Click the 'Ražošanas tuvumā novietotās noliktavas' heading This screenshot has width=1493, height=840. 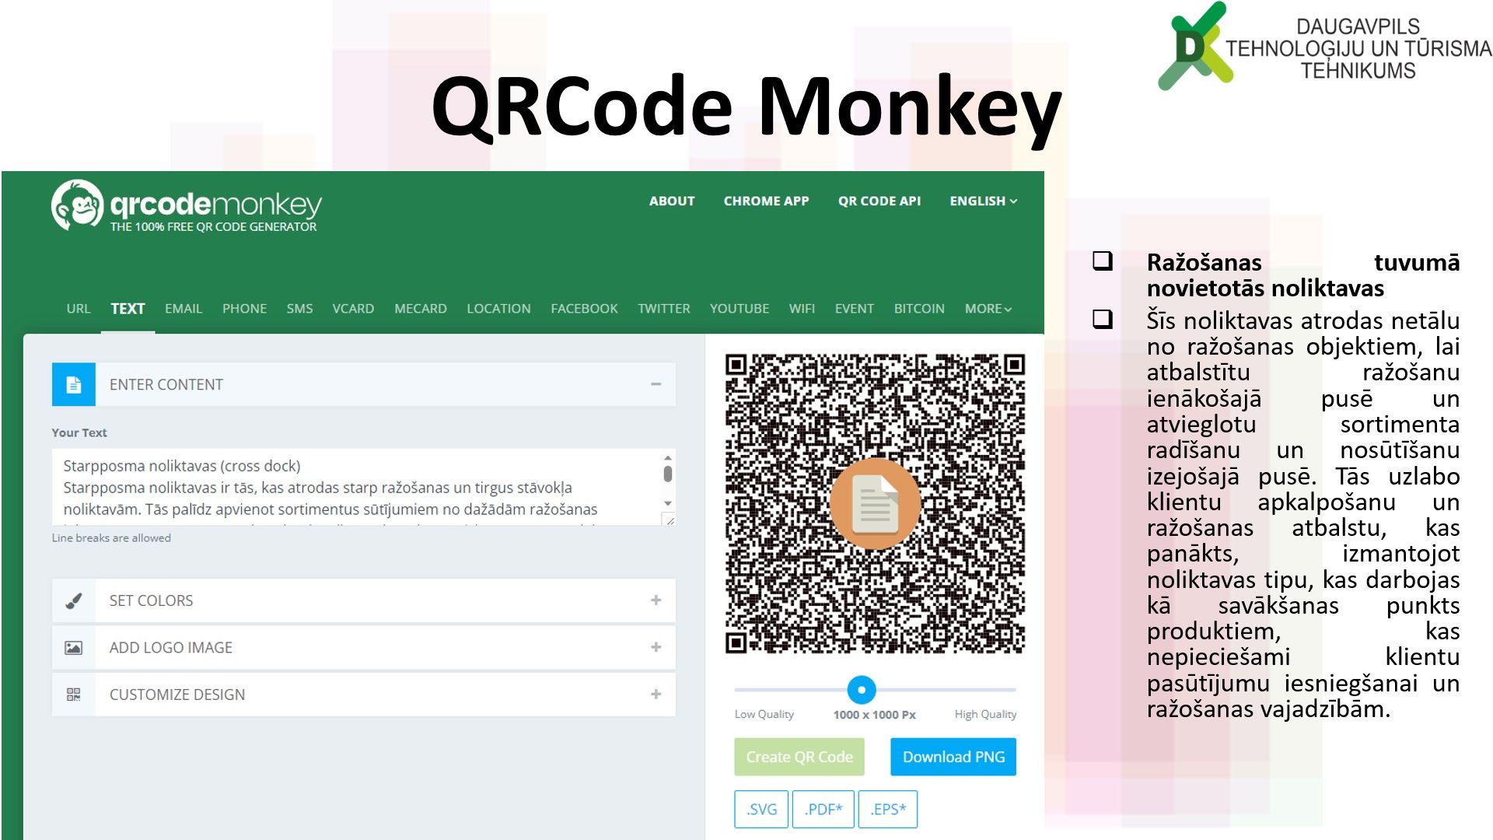pyautogui.click(x=1303, y=275)
